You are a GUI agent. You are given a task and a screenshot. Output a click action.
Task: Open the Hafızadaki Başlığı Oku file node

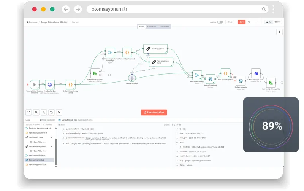[95, 73]
